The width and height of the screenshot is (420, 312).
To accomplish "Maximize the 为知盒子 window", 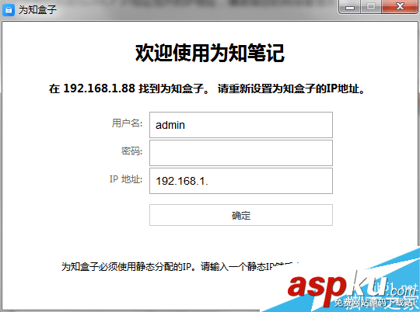I will (371, 7).
